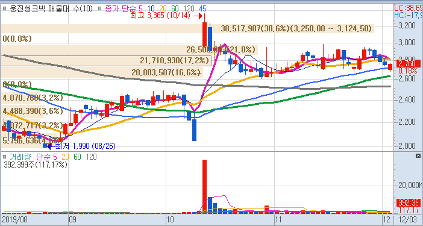Click the 38,517,987(30.6%) volume profile bar label

click(296, 28)
